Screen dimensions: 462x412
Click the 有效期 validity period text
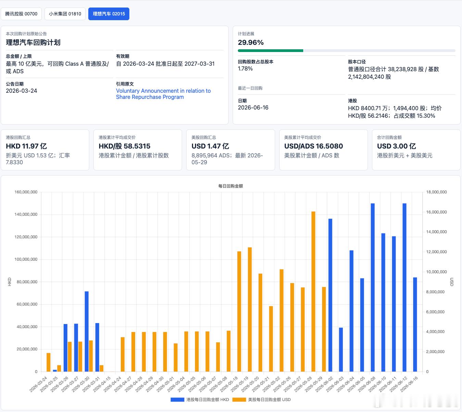pos(165,64)
